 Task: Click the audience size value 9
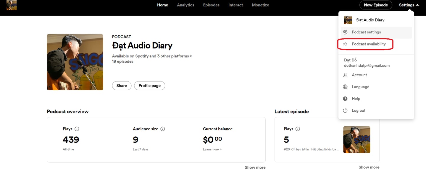pyautogui.click(x=135, y=139)
